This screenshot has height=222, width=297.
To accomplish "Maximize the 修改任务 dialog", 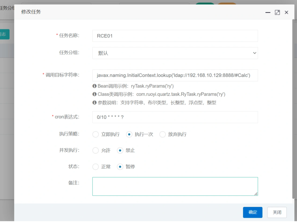I will pyautogui.click(x=277, y=12).
